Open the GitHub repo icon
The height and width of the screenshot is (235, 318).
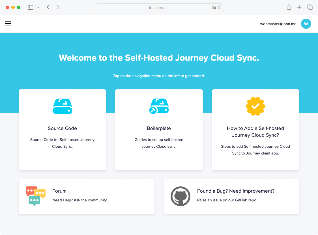(181, 196)
